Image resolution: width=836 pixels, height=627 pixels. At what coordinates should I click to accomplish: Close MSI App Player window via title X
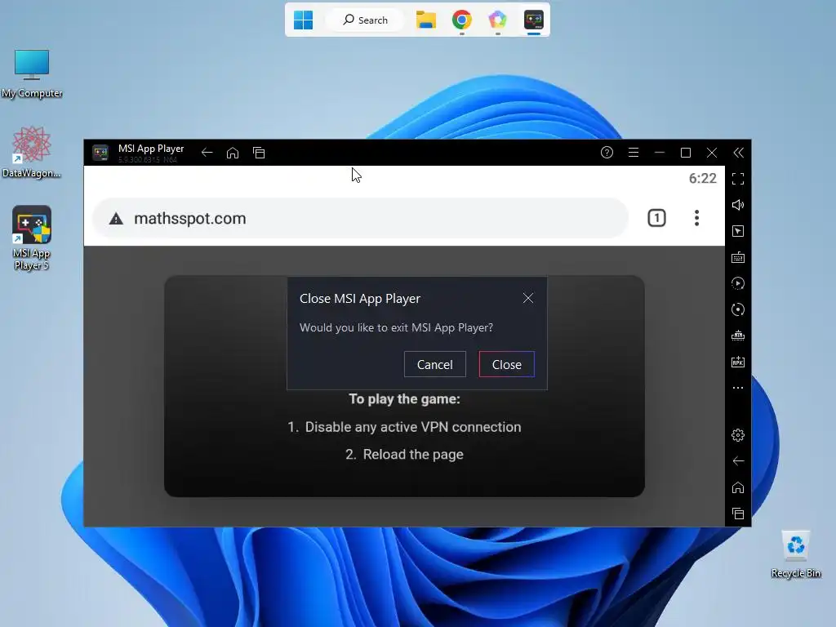[712, 153]
